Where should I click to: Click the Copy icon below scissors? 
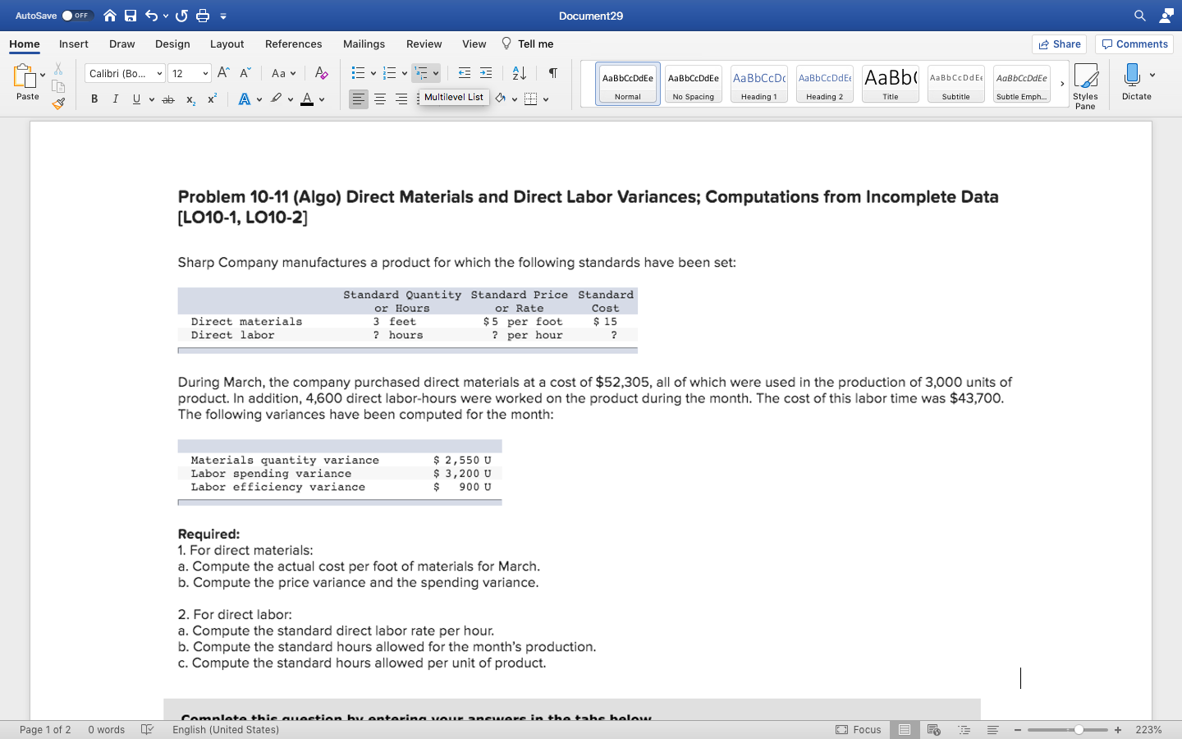(58, 86)
